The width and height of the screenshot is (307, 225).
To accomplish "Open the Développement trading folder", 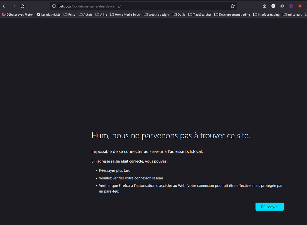I will (x=232, y=14).
